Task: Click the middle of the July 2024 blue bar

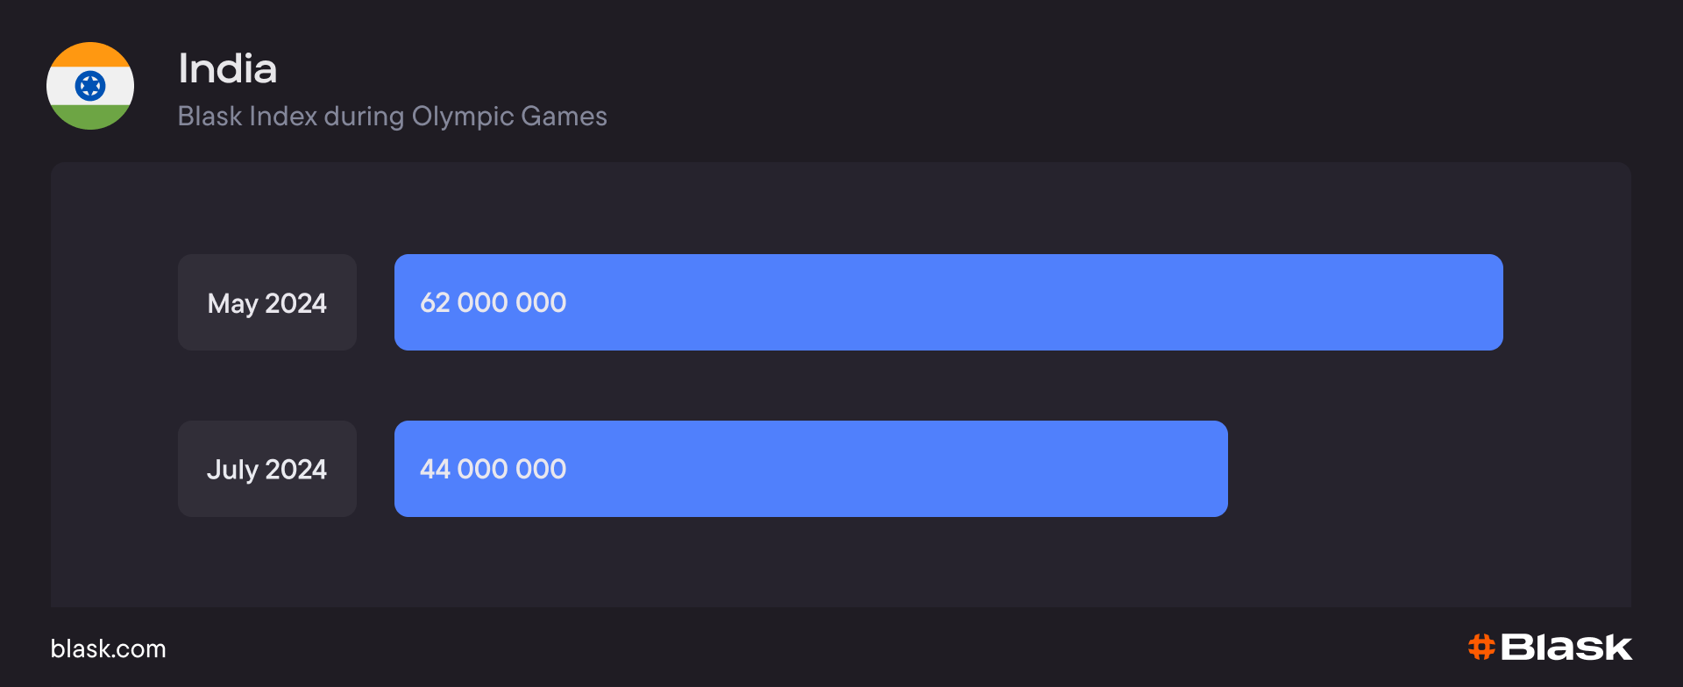Action: point(811,469)
